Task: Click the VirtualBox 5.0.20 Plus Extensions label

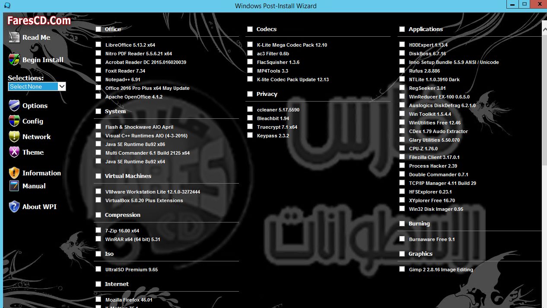Action: tap(144, 200)
